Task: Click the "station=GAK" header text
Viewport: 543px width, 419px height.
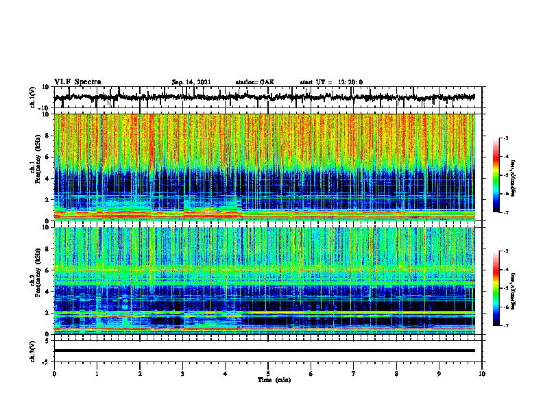Action: pos(255,82)
